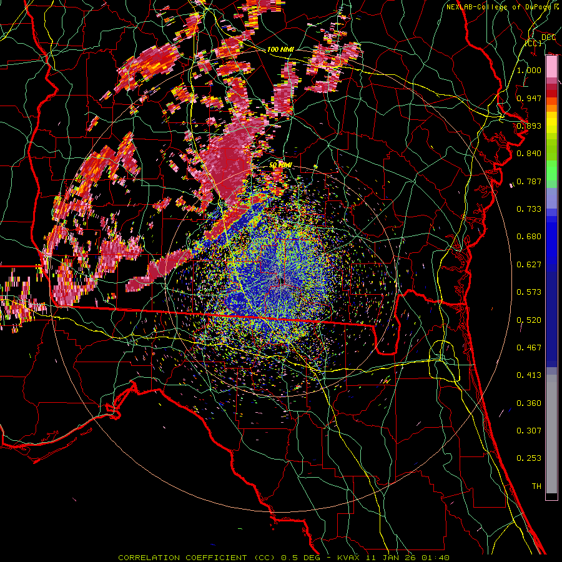This screenshot has width=562, height=562.
Task: Click the 1.000 legend value
Action: tap(529, 70)
